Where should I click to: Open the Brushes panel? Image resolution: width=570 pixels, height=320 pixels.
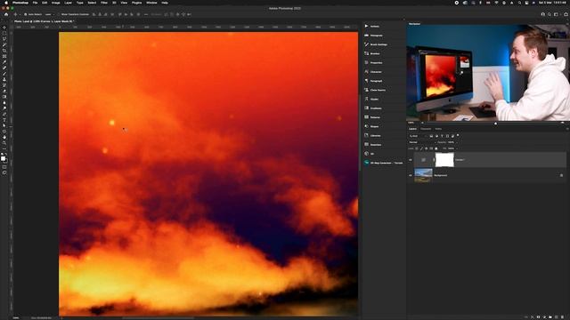tap(372, 53)
